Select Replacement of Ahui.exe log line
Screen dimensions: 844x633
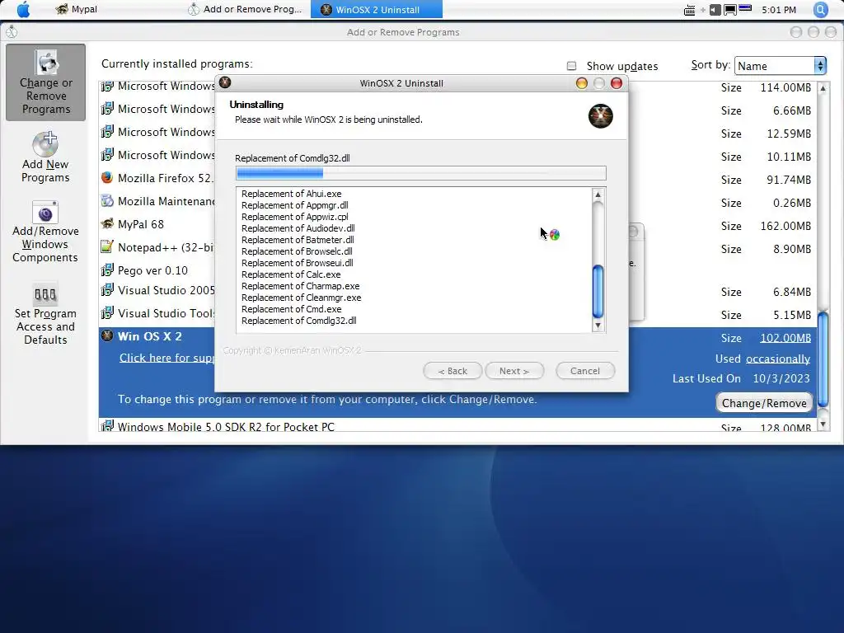(291, 194)
